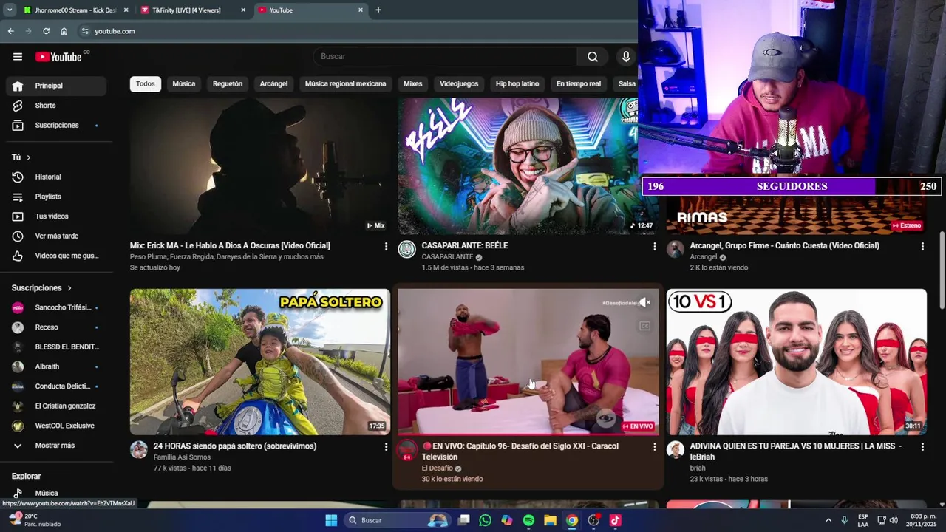
Task: Open Tus videos in the sidebar
Action: [x=56, y=216]
